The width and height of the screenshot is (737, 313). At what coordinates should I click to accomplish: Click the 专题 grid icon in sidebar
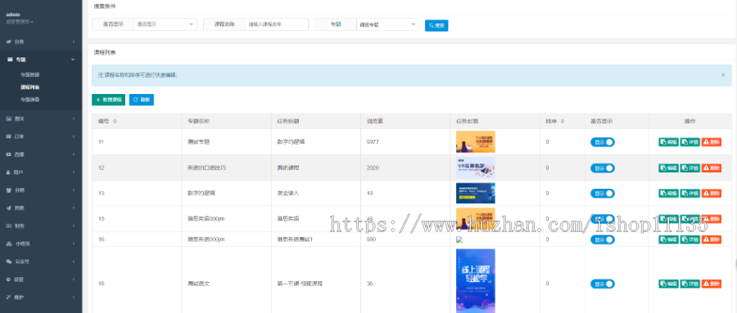point(9,60)
